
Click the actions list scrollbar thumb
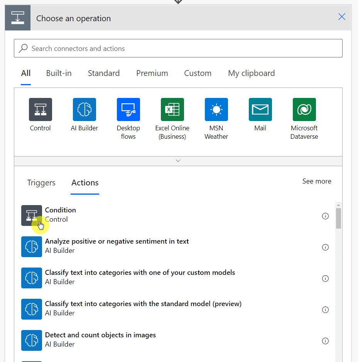(338, 219)
